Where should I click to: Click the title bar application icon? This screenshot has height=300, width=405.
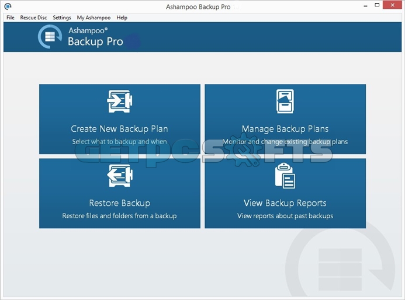coord(8,6)
